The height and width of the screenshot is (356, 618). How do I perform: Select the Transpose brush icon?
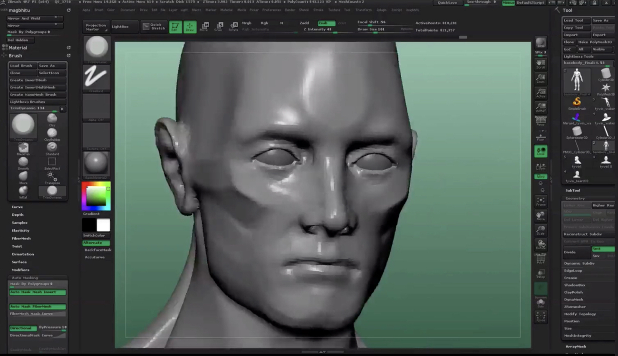[52, 177]
